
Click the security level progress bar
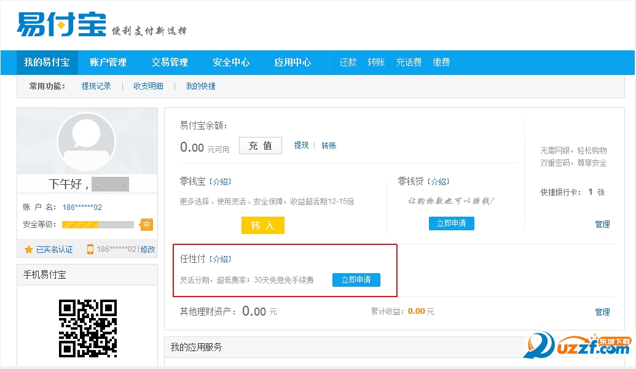(98, 225)
